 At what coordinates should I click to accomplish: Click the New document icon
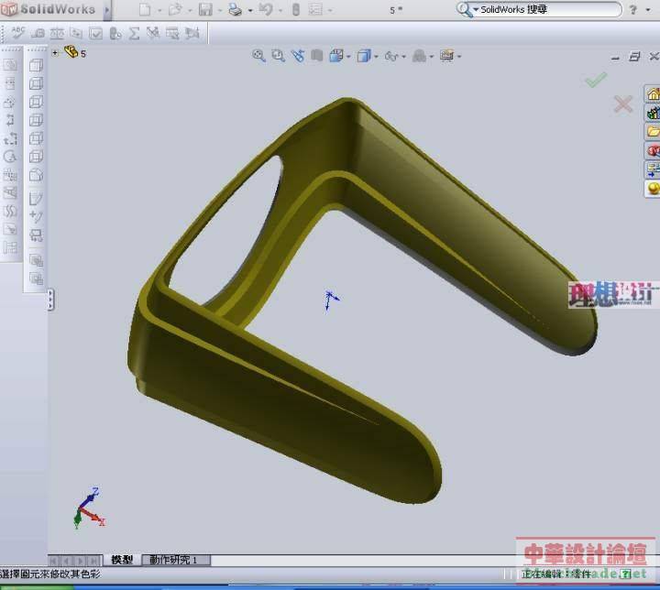[145, 10]
